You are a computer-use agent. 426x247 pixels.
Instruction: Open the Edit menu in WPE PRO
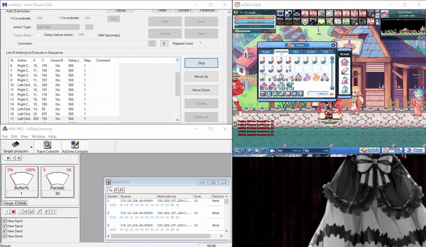click(14, 136)
